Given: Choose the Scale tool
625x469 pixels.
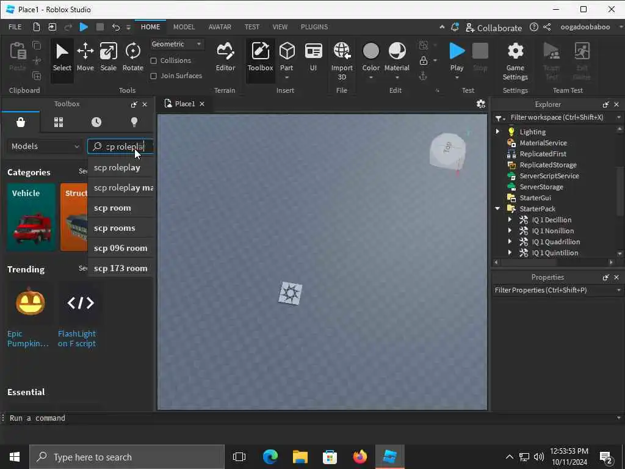Looking at the screenshot, I should tap(109, 57).
